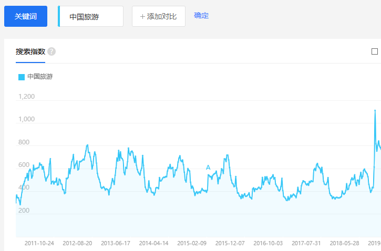The width and height of the screenshot is (381, 251).
Task: Click the 1,200 y-axis label
Action: [x=26, y=97]
